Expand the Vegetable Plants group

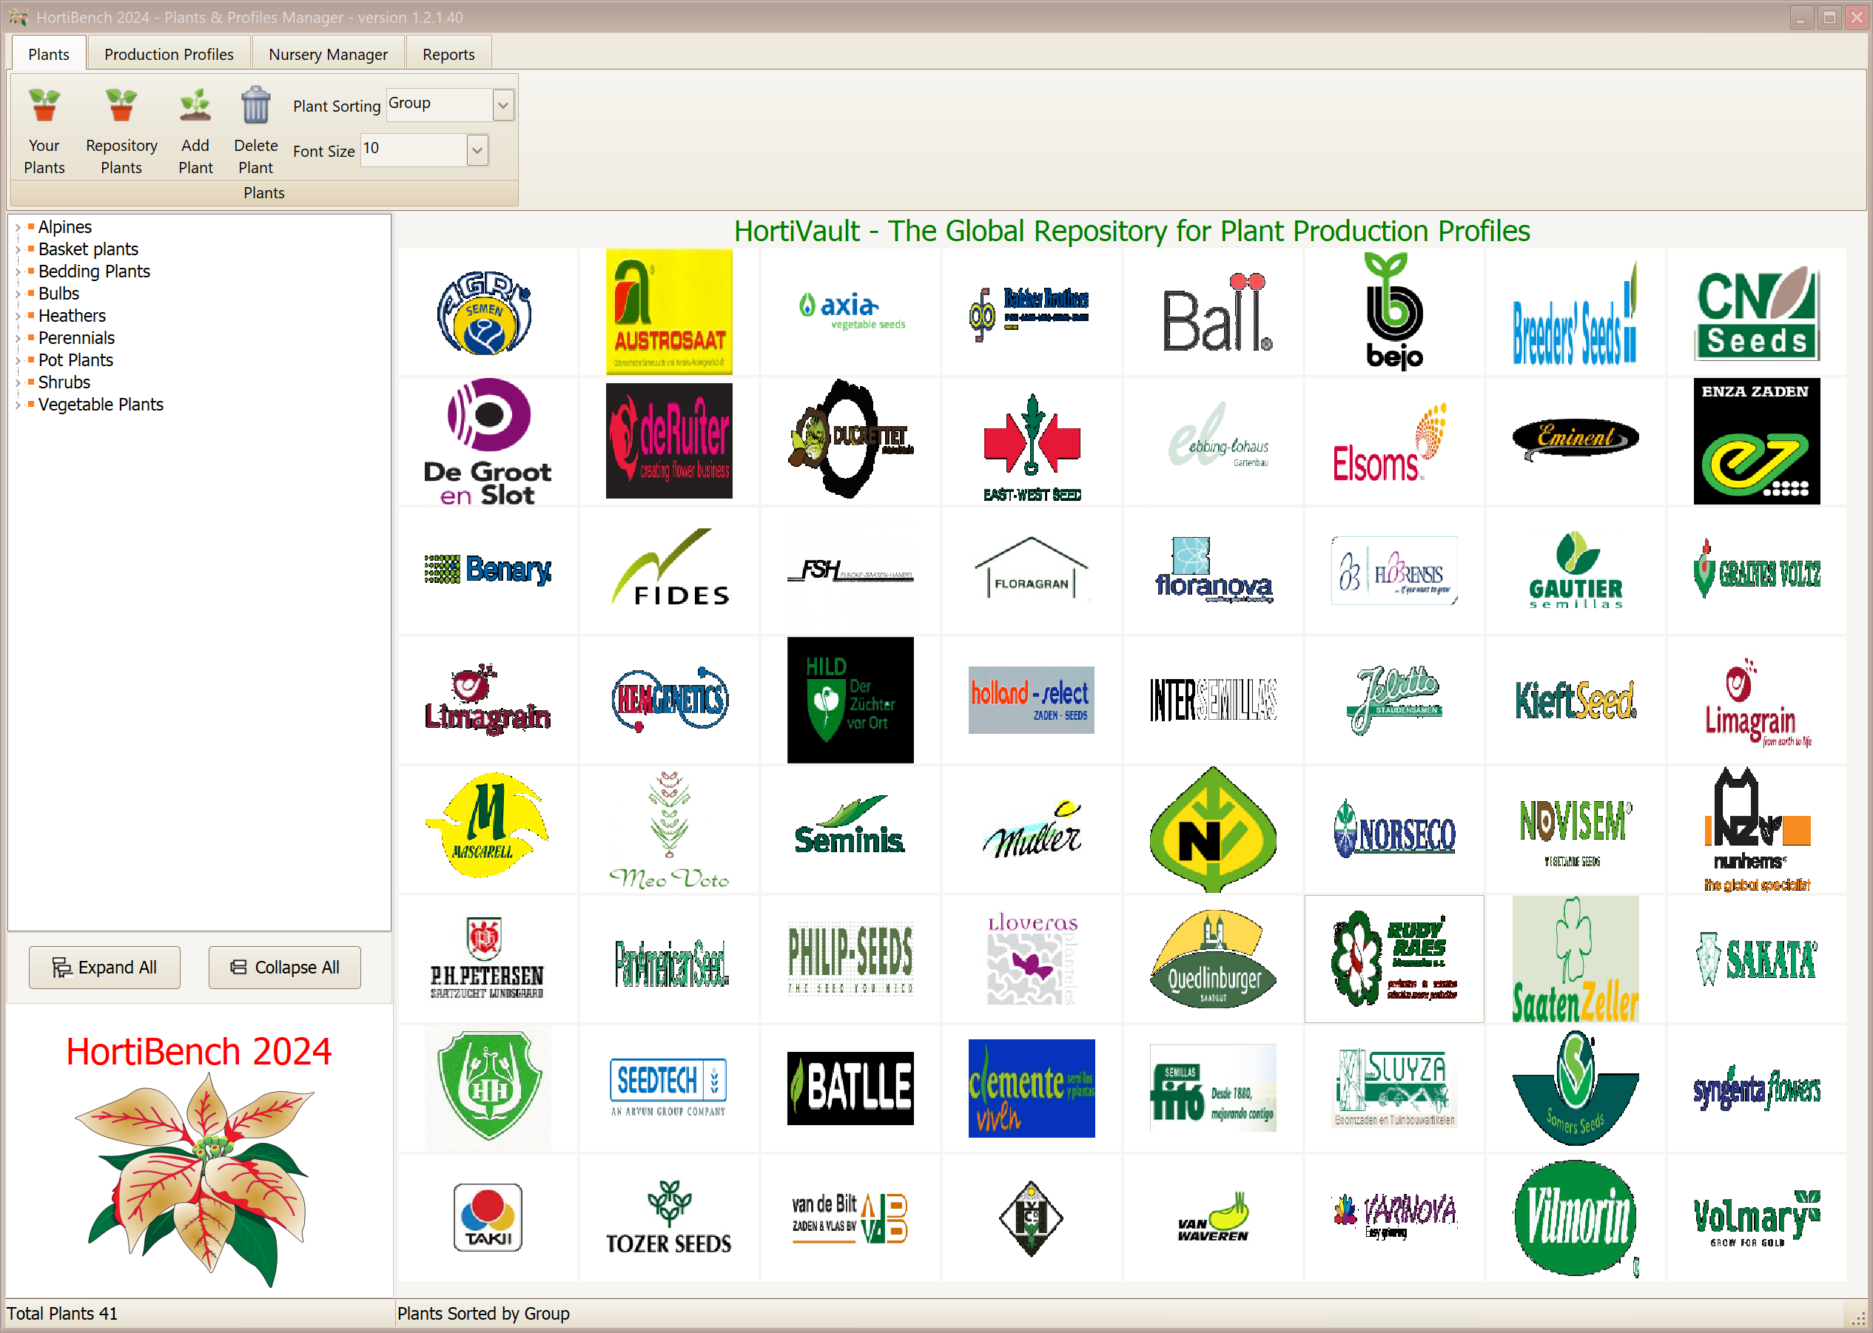[17, 405]
